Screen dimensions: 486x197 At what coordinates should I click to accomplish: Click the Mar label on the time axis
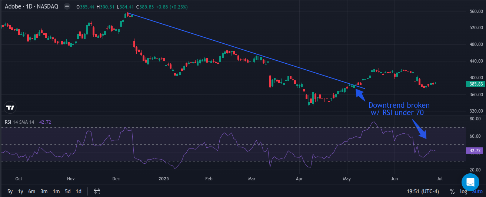click(252, 179)
